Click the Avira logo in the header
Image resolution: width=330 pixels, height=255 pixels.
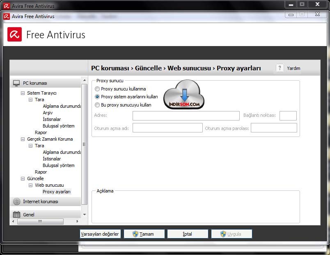pyautogui.click(x=14, y=35)
